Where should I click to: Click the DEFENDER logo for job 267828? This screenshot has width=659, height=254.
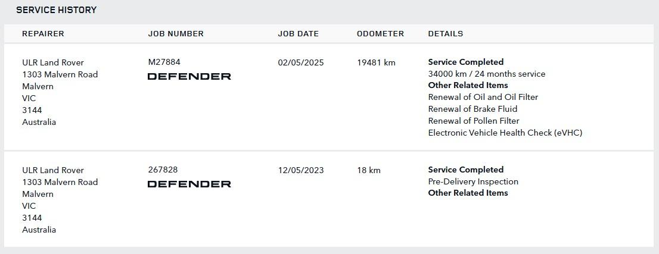click(189, 184)
